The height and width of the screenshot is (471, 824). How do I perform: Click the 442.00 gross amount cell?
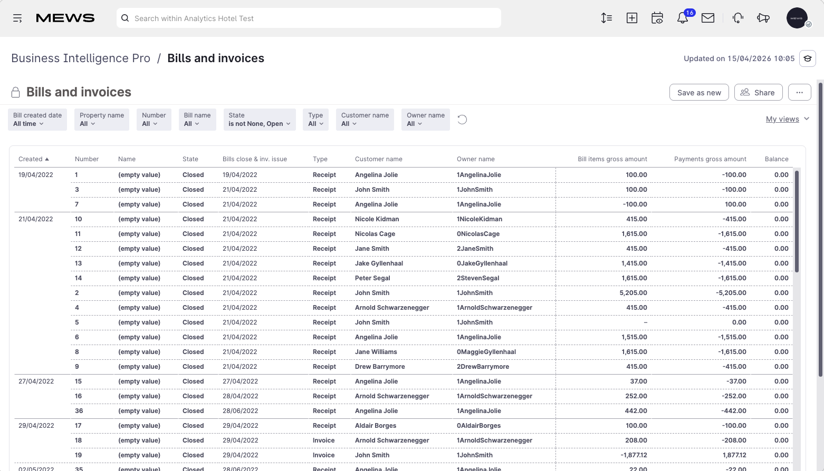(x=636, y=411)
